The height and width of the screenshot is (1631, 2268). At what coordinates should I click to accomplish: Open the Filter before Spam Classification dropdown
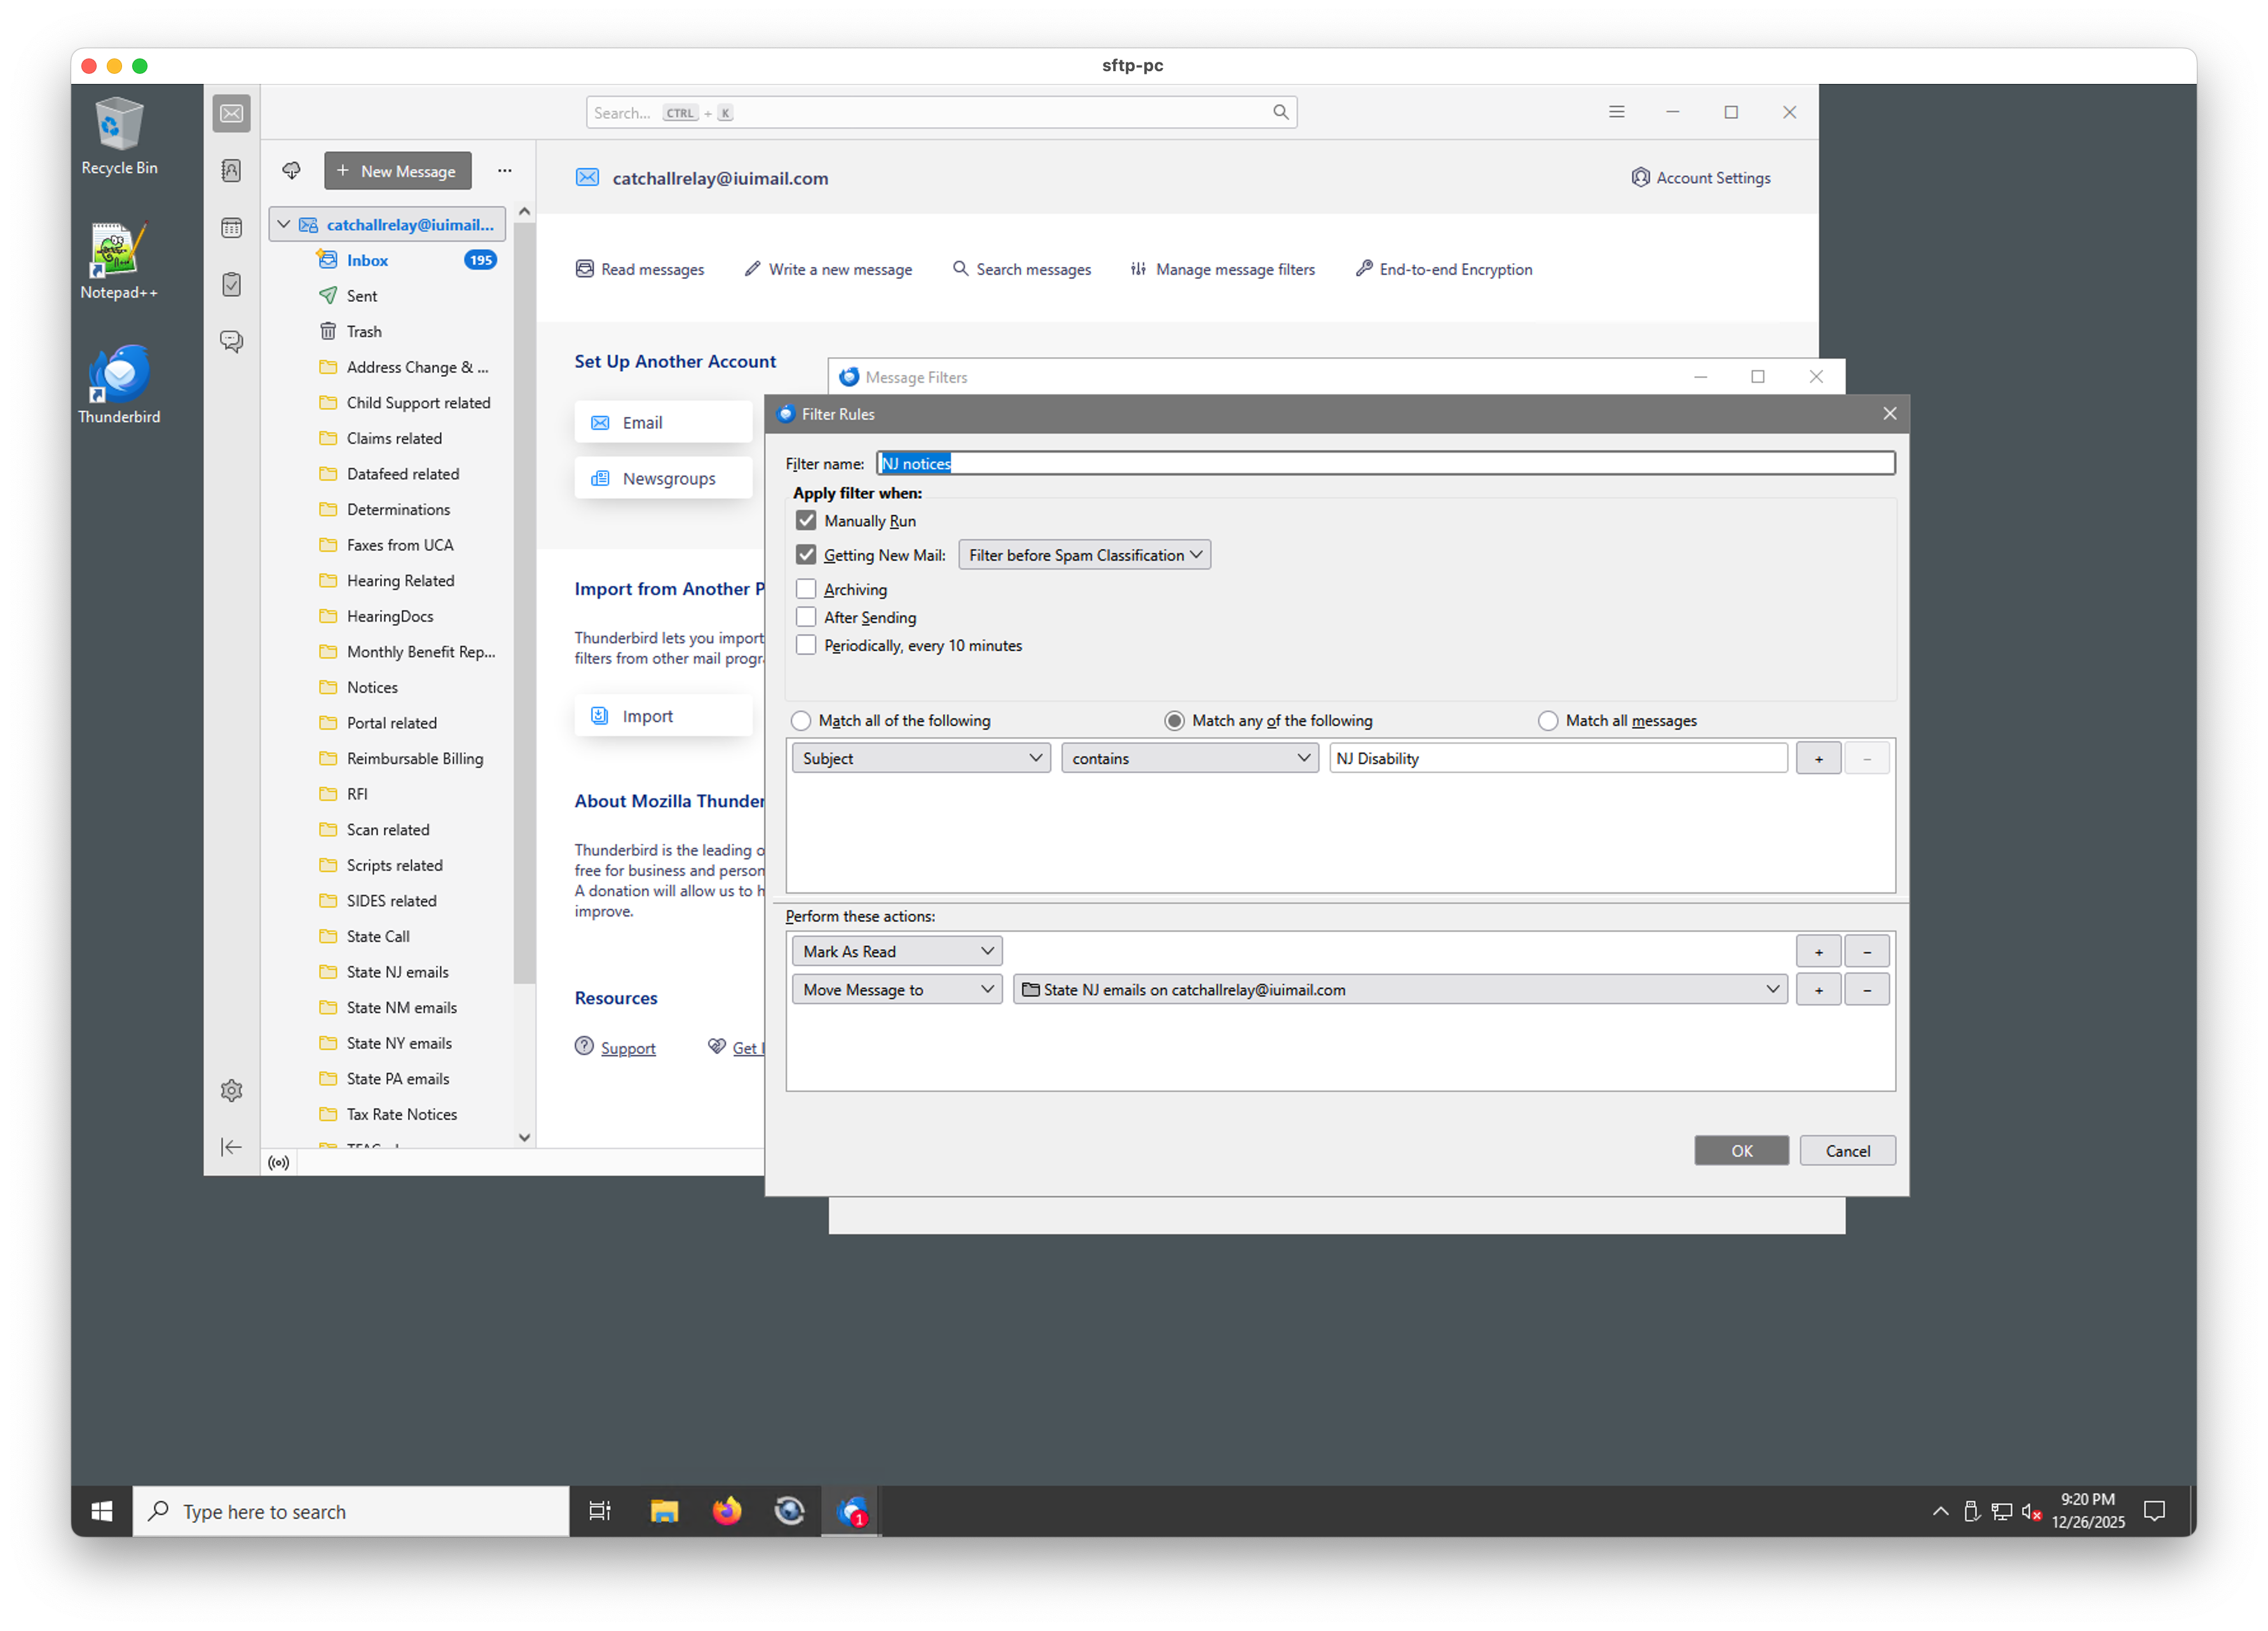(x=1084, y=555)
